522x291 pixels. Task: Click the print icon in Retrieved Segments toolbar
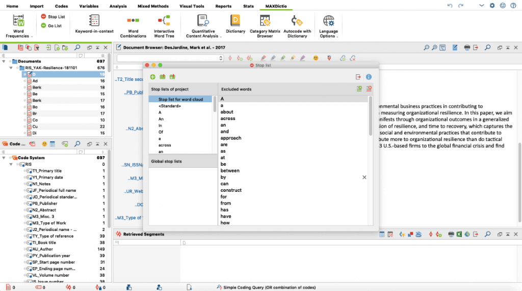point(451,234)
